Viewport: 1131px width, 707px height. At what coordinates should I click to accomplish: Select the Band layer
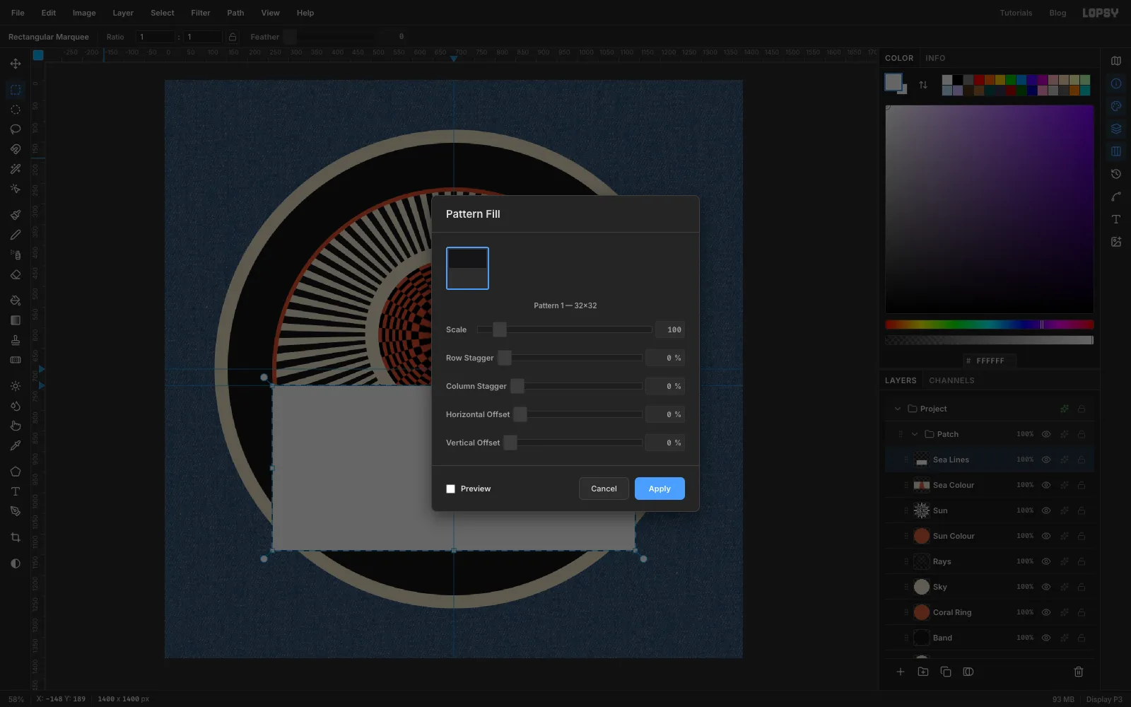point(990,638)
